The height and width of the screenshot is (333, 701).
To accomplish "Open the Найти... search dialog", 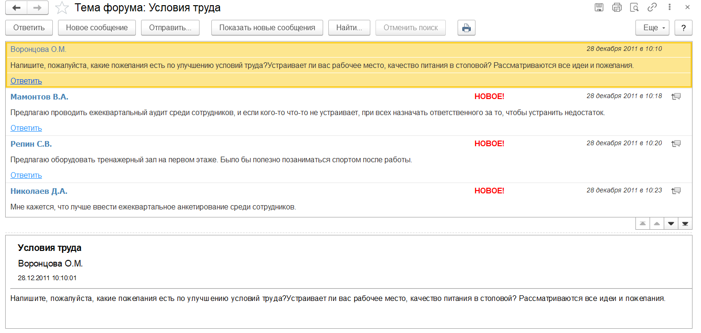I will tap(349, 28).
